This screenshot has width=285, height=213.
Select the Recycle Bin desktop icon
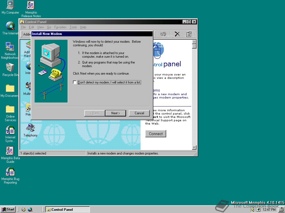point(10,70)
